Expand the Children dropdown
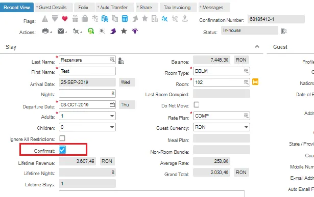 click(x=112, y=127)
